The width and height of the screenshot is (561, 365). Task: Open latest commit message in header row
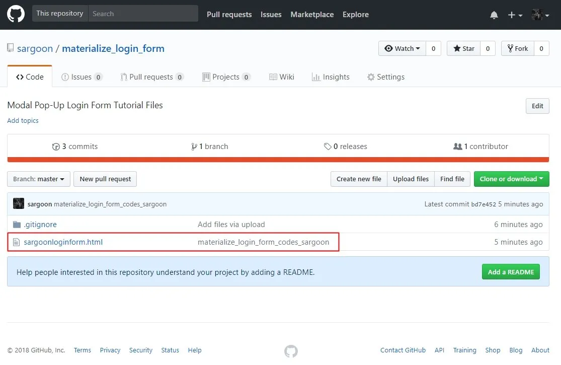point(110,204)
